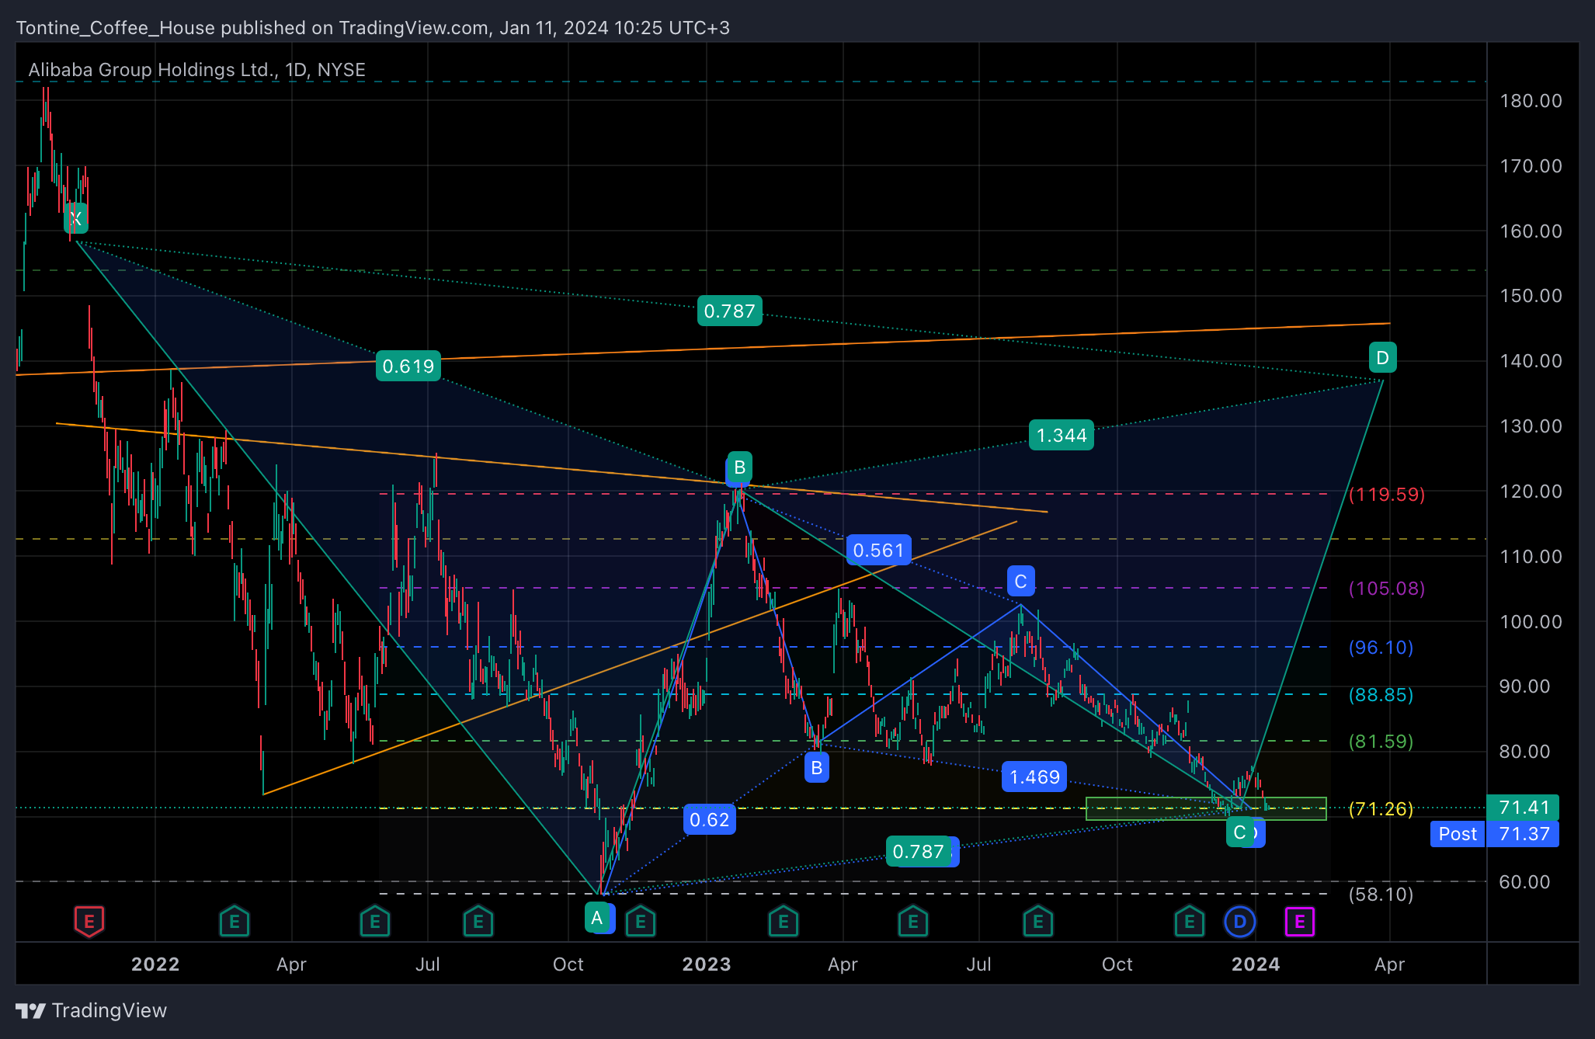Click the 1.344 ratio label
Screen dimensions: 1595x1039
coord(1062,435)
